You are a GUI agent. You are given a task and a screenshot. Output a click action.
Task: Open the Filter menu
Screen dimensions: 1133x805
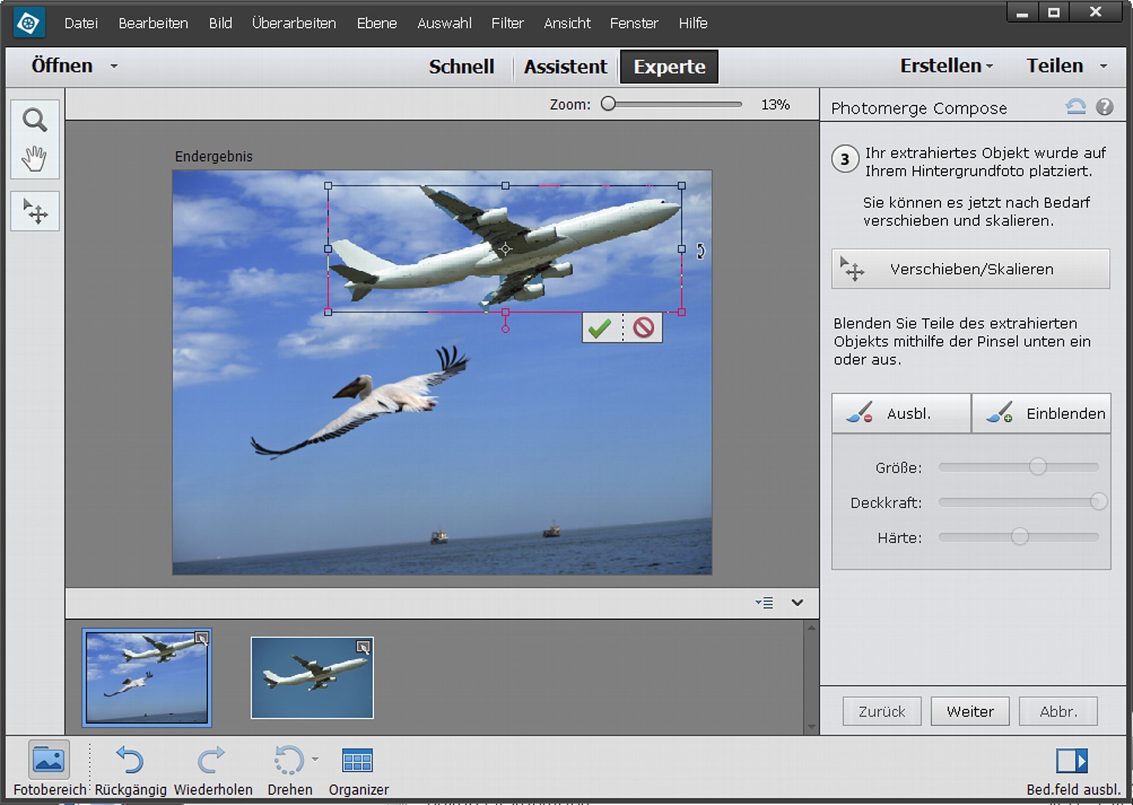[508, 23]
